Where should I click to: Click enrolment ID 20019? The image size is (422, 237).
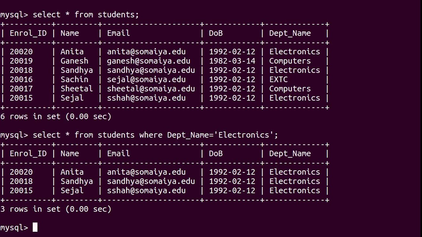pyautogui.click(x=21, y=61)
